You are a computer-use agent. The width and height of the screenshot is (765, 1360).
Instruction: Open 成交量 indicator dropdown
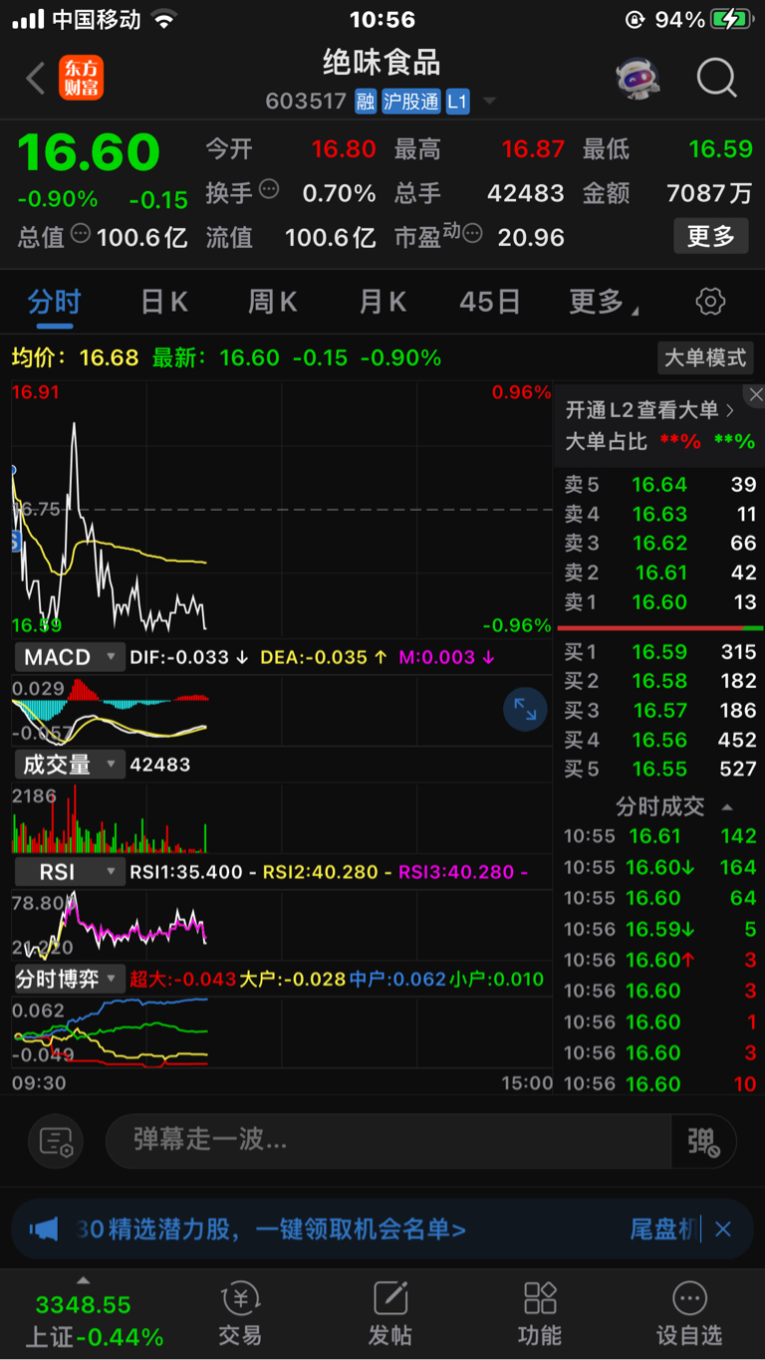tap(68, 765)
